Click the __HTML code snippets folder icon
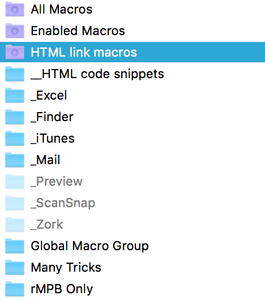 coord(15,74)
